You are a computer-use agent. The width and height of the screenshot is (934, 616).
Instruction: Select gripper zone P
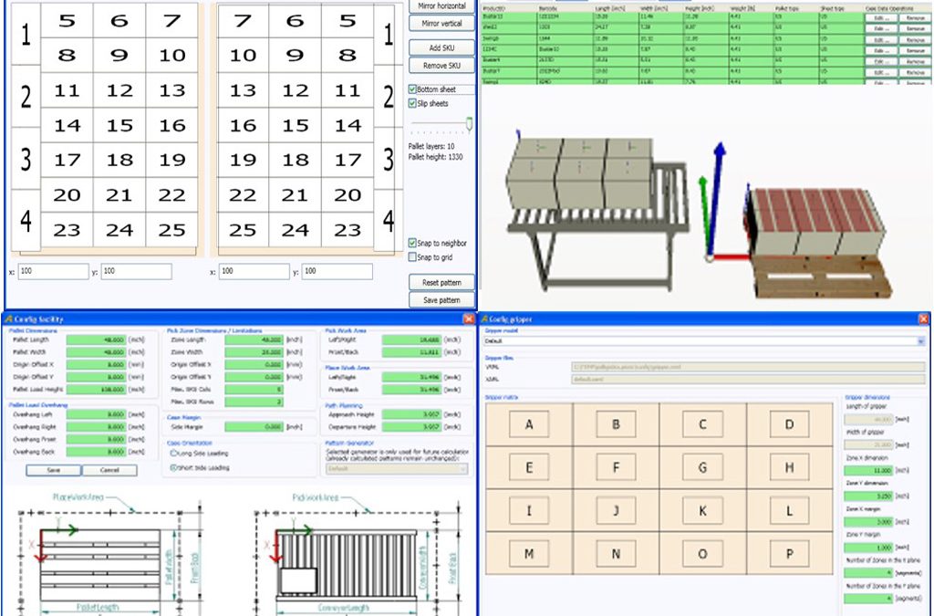coord(789,554)
